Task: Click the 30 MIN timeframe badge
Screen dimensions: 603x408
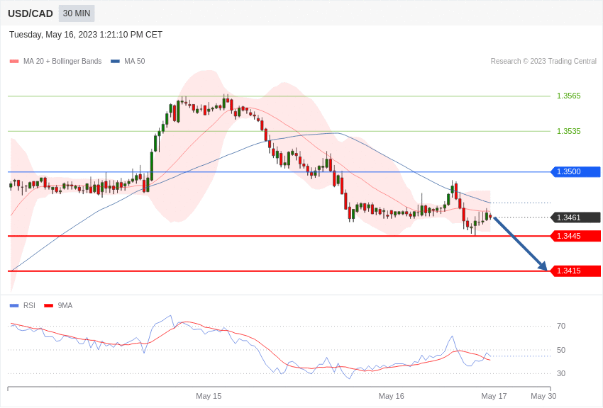Action: pos(77,13)
